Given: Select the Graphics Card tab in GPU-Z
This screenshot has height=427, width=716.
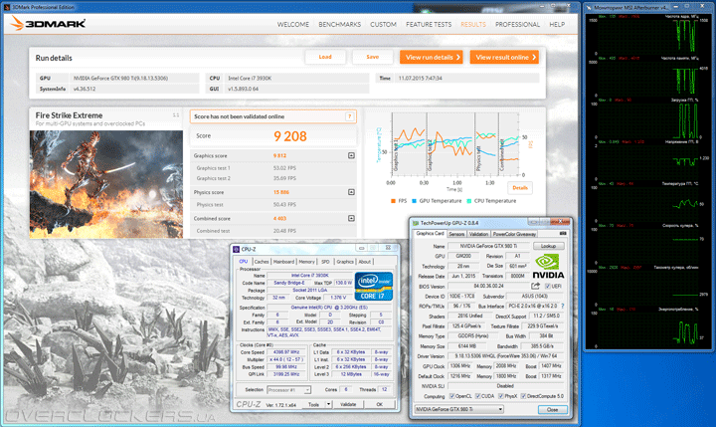Looking at the screenshot, I should (430, 233).
